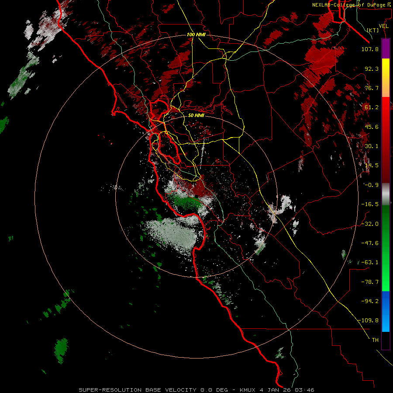Click the -94.2 value on velocity scale
Image resolution: width=393 pixels, height=393 pixels.
coord(370,301)
